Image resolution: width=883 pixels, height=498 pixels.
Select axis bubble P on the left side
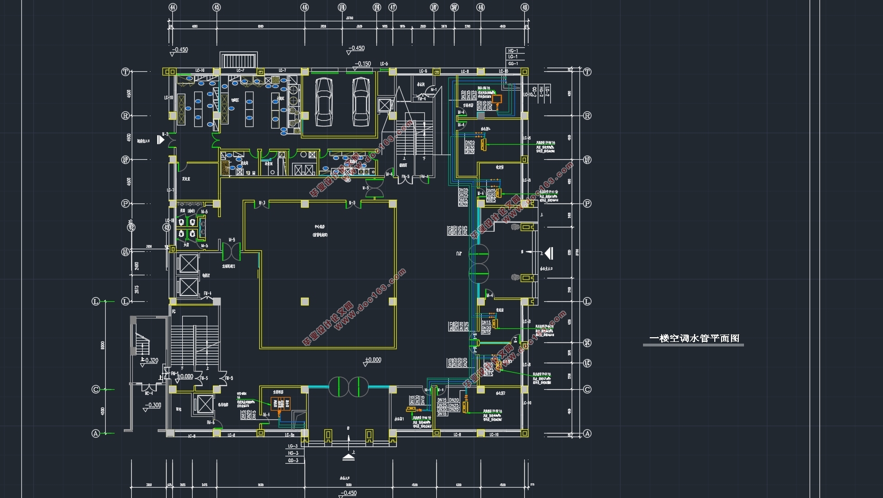click(125, 203)
